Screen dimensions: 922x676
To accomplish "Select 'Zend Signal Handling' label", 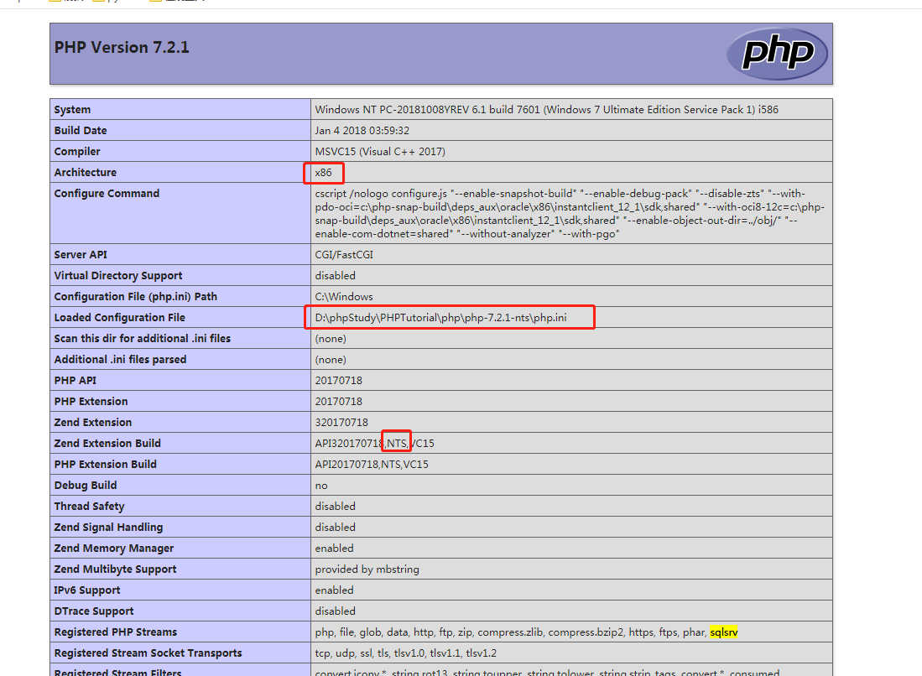I will click(108, 528).
